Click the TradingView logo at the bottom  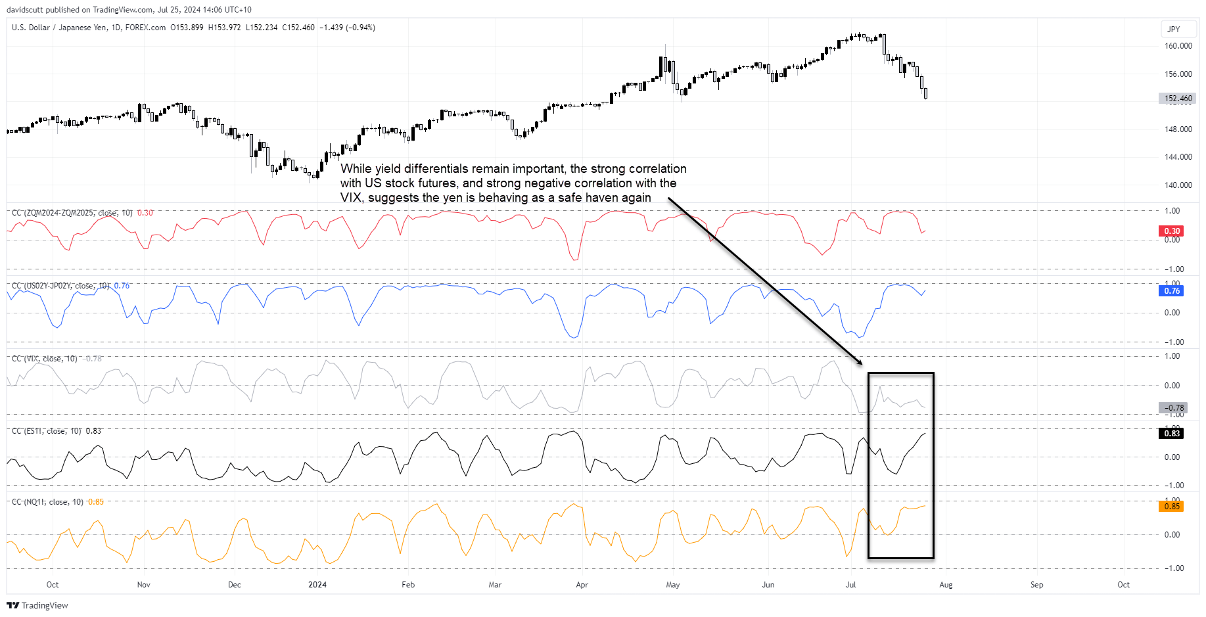(x=37, y=605)
